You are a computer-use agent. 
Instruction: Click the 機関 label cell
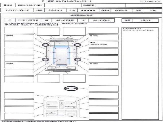click(x=138, y=10)
